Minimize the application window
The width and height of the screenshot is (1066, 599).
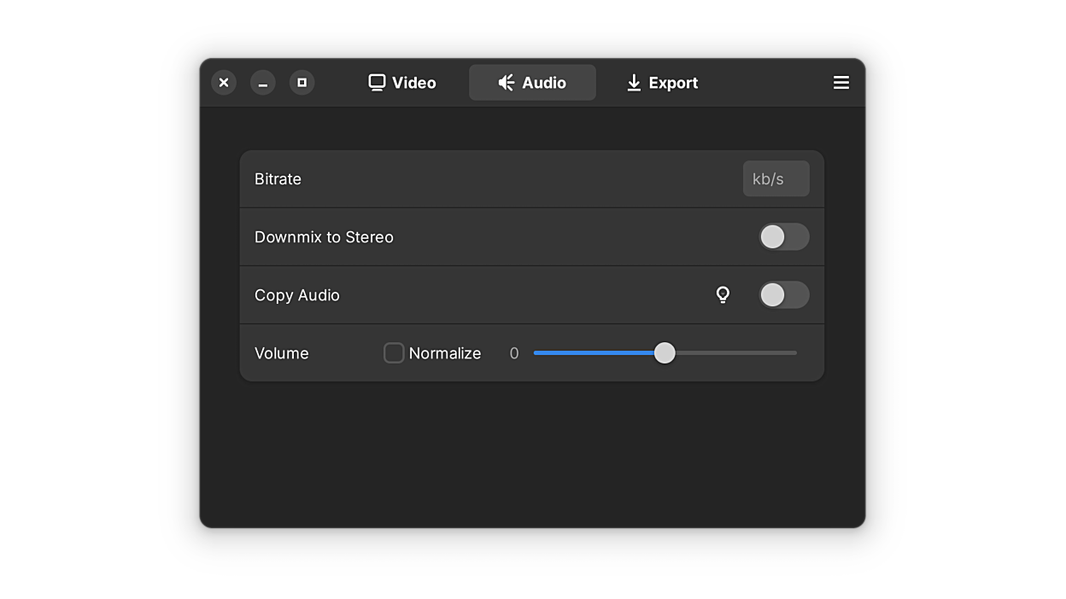(x=263, y=83)
